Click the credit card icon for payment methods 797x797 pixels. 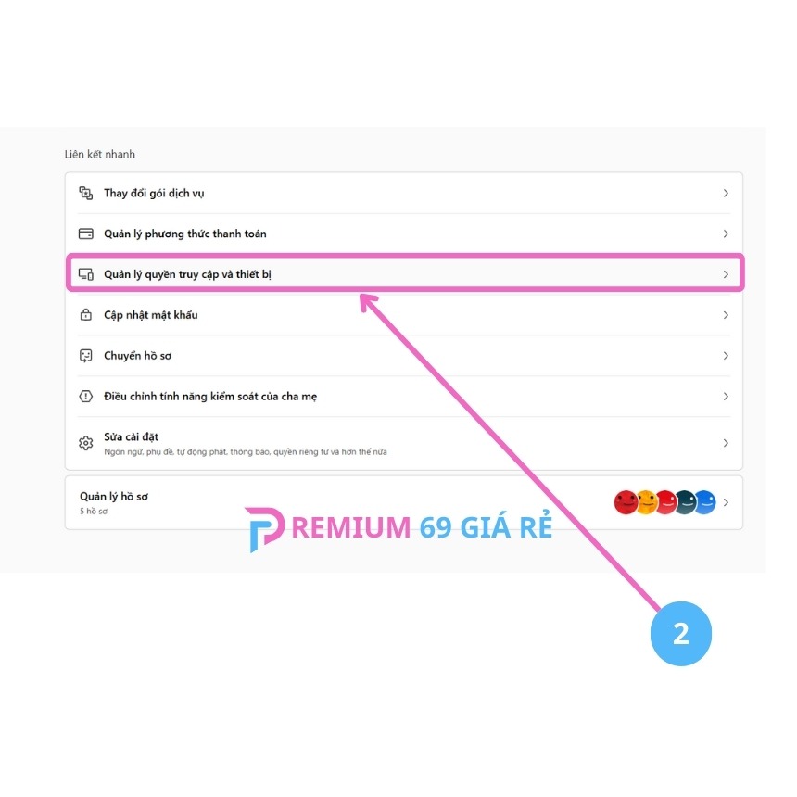pos(86,234)
